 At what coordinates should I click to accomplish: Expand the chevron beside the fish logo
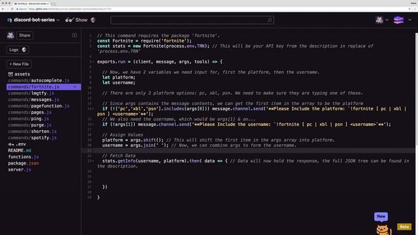[x=410, y=20]
